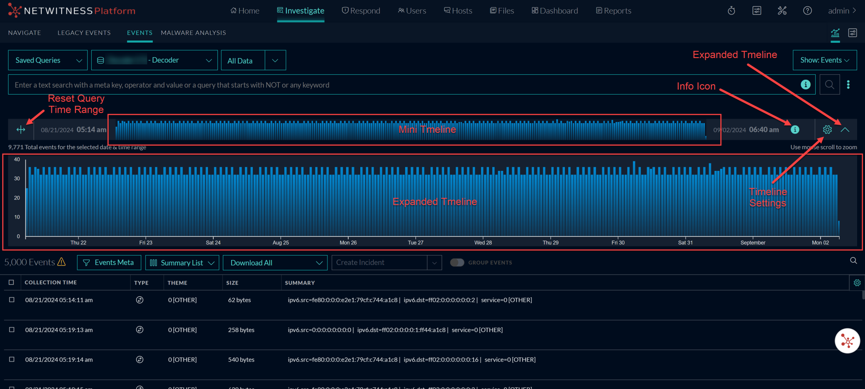This screenshot has height=389, width=865.
Task: Check the select-all checkbox in the events header
Action: pos(12,282)
